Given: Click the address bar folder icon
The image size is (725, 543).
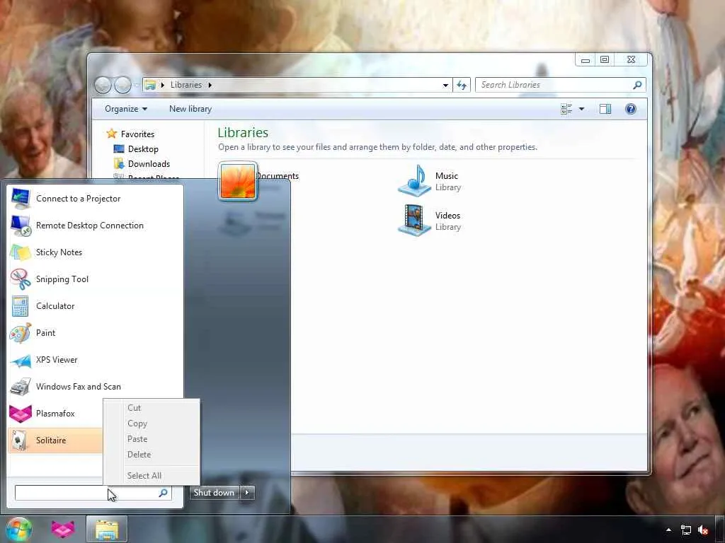Looking at the screenshot, I should [150, 85].
